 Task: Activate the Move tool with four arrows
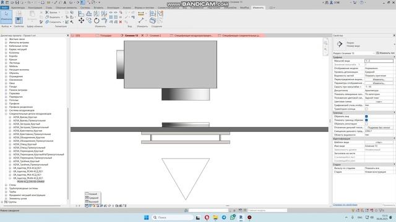tap(81, 20)
